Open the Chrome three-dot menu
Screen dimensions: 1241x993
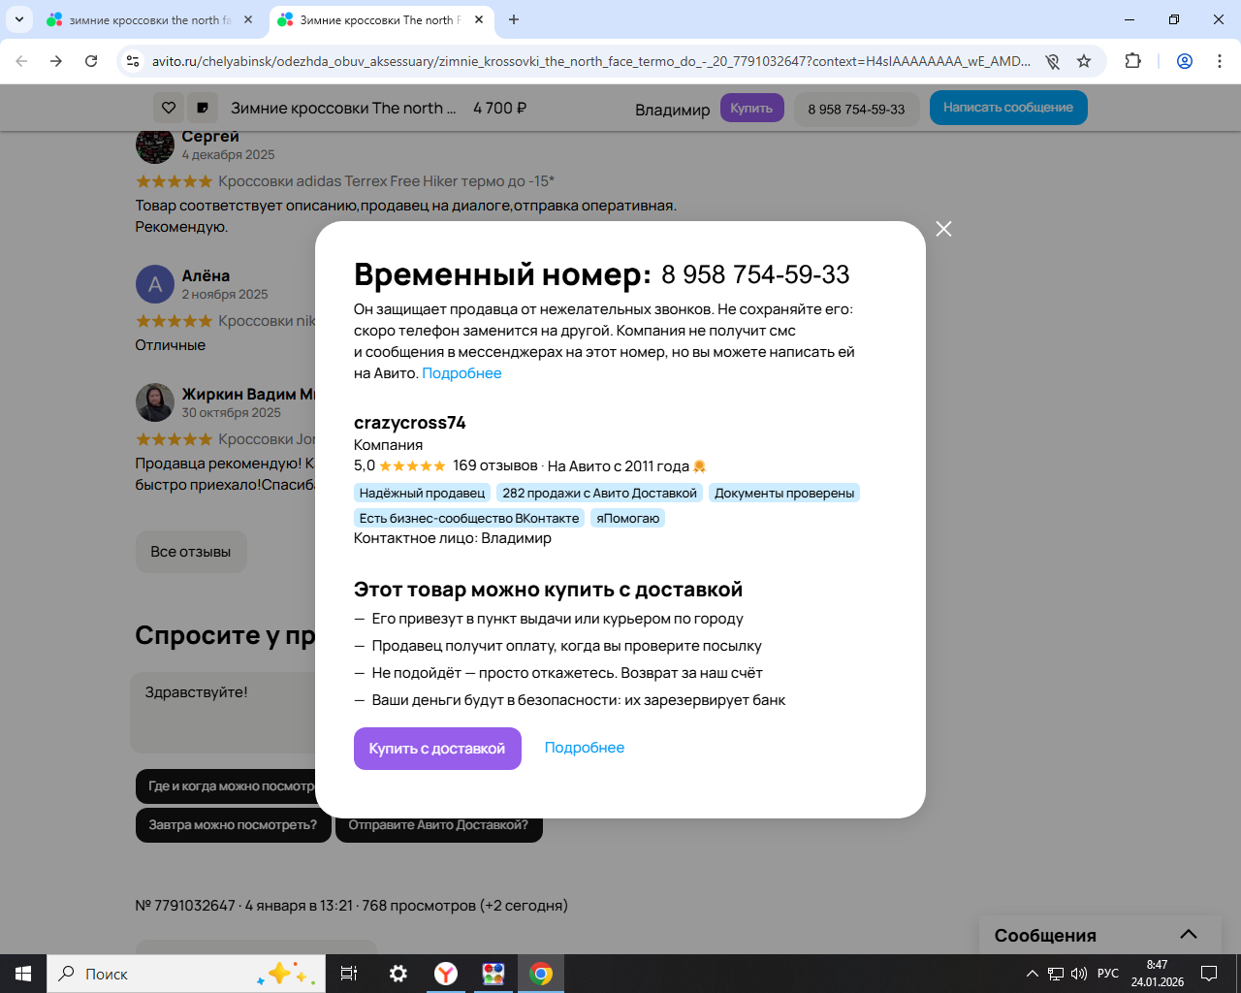(1220, 61)
